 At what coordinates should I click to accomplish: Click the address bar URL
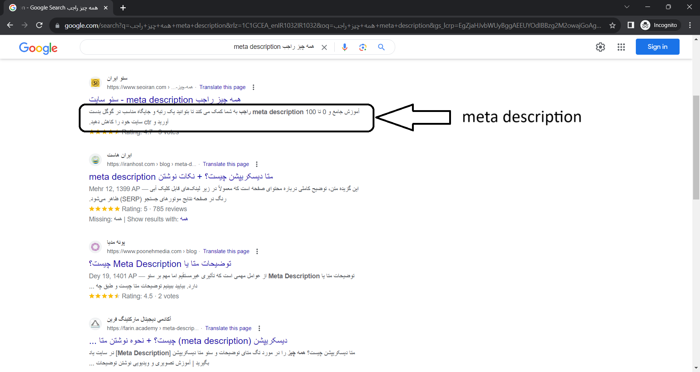(x=332, y=26)
